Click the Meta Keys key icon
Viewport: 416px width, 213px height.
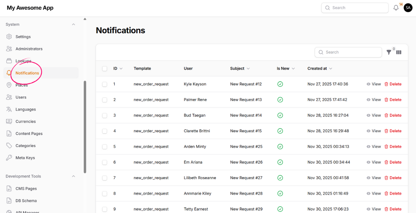click(9, 158)
